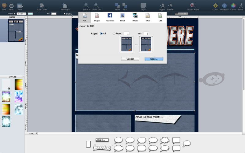
Task: Toggle the Stroke checkbox
Action: (x=15, y=14)
